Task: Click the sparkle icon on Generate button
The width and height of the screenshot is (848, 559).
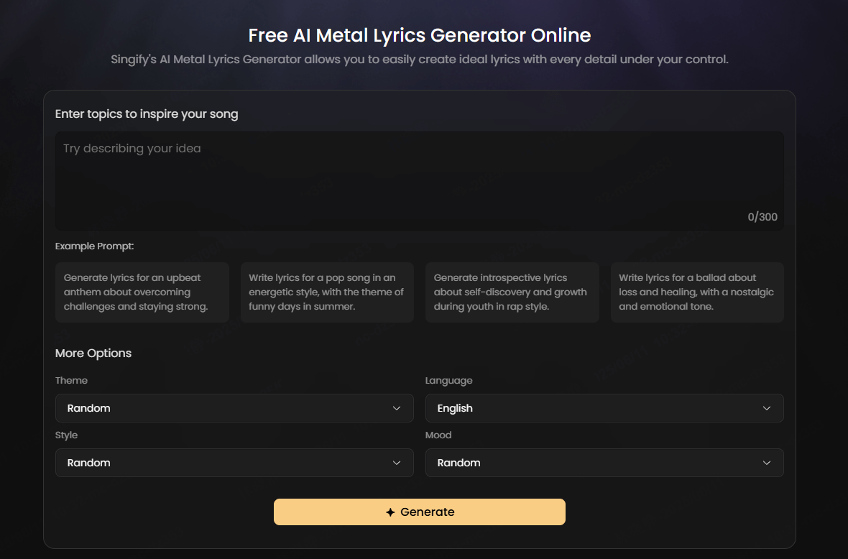Action: pyautogui.click(x=390, y=512)
